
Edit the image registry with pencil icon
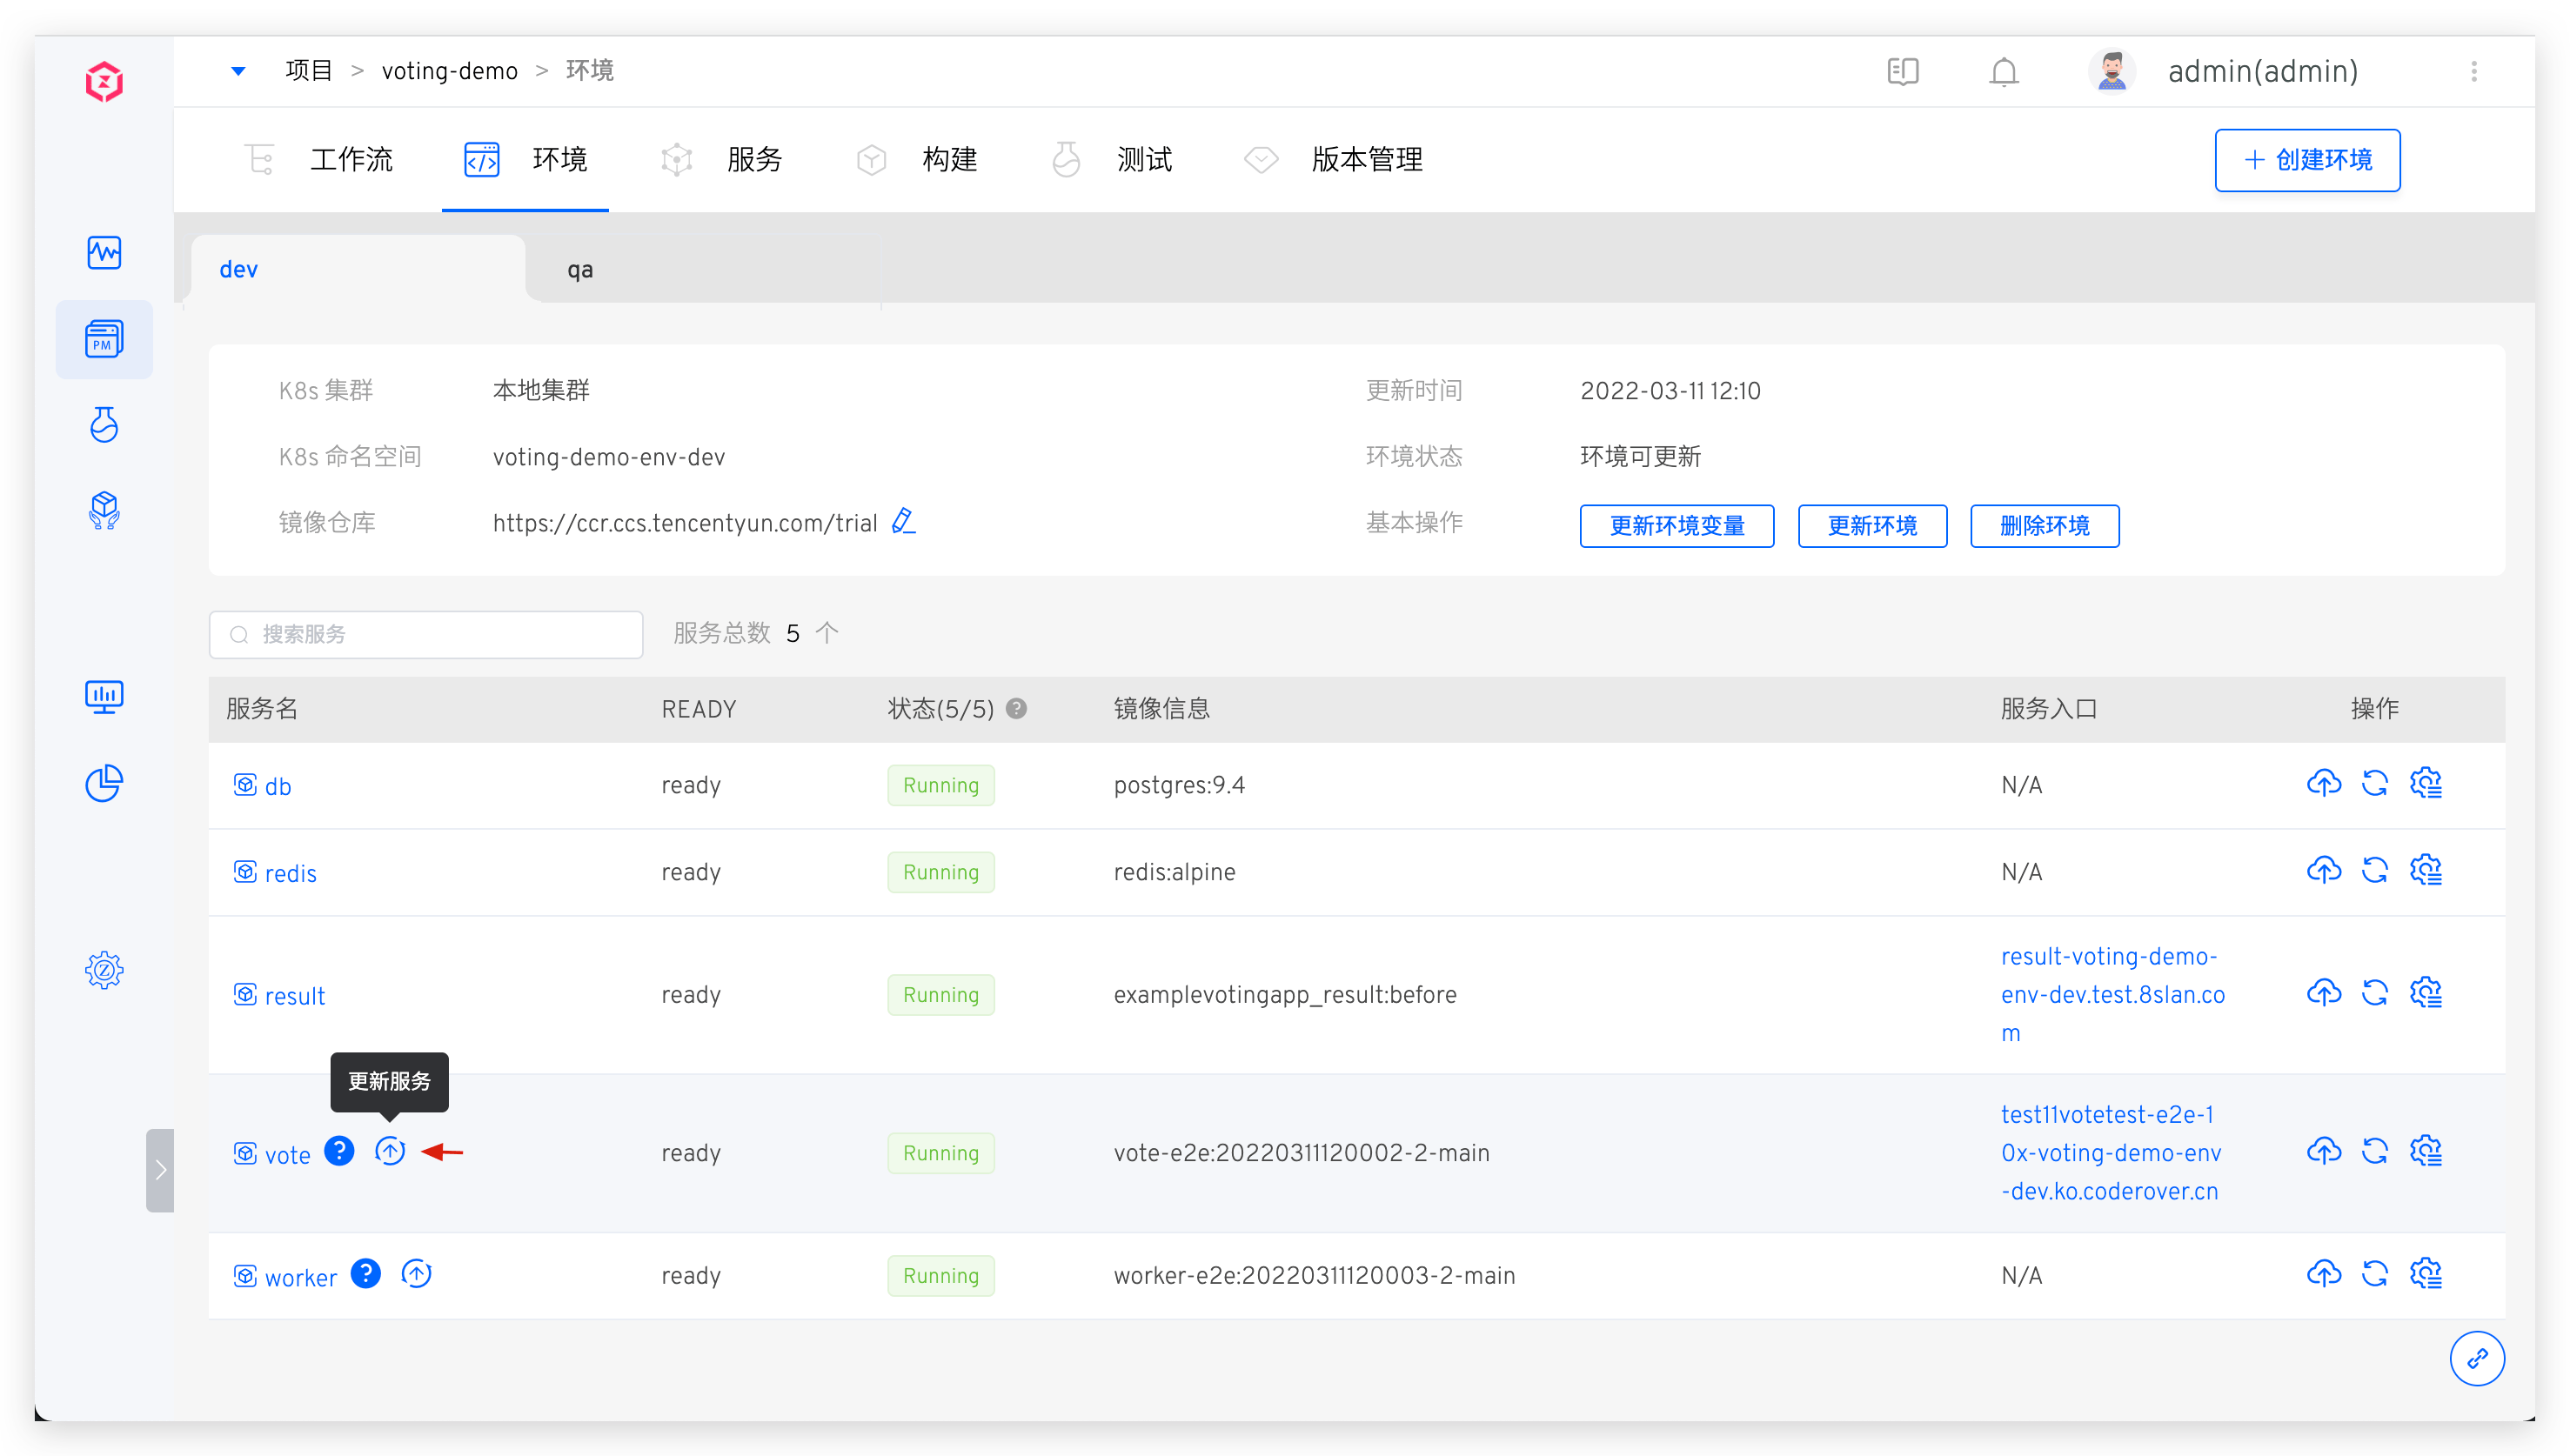pos(903,521)
